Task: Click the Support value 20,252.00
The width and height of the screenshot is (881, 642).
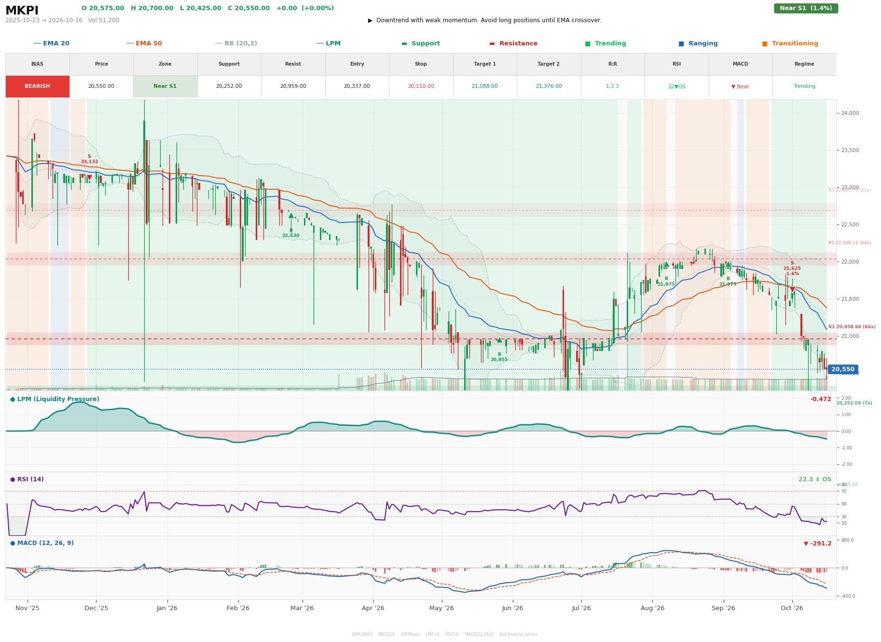Action: pos(229,86)
